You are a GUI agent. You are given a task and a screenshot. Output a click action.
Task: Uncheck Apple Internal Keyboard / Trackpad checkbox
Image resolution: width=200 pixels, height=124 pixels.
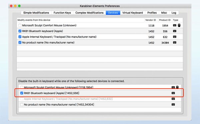pos(20,37)
